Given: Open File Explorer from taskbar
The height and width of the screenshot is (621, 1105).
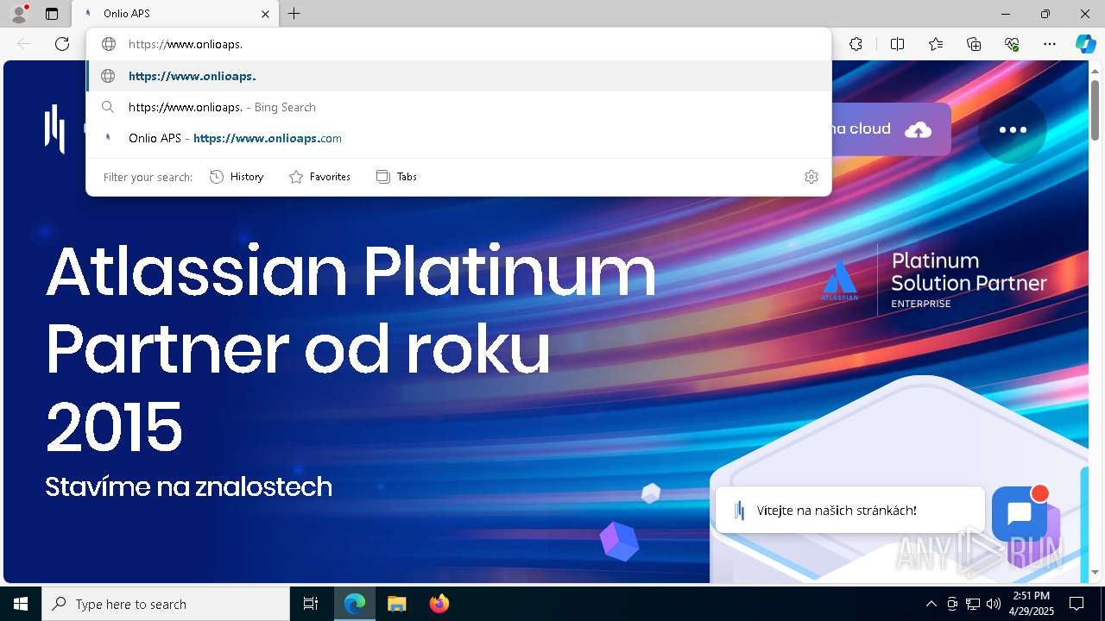Looking at the screenshot, I should pos(397,604).
